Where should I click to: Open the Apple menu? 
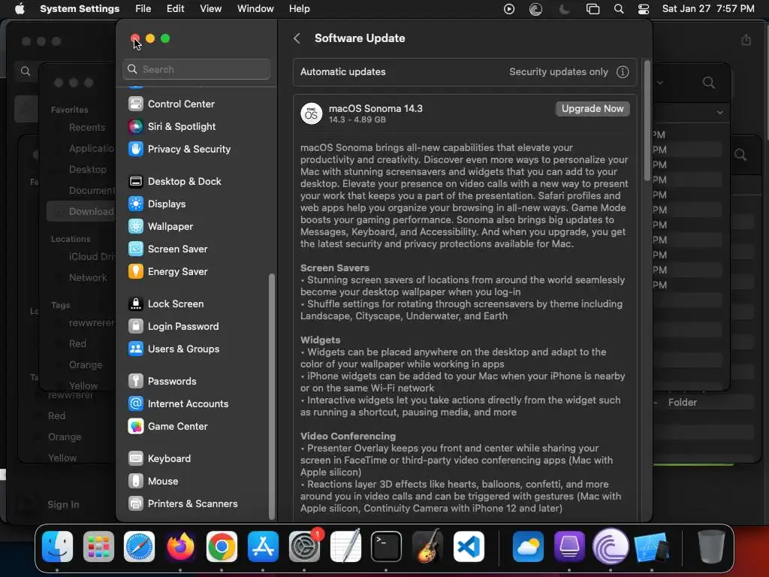pos(20,9)
